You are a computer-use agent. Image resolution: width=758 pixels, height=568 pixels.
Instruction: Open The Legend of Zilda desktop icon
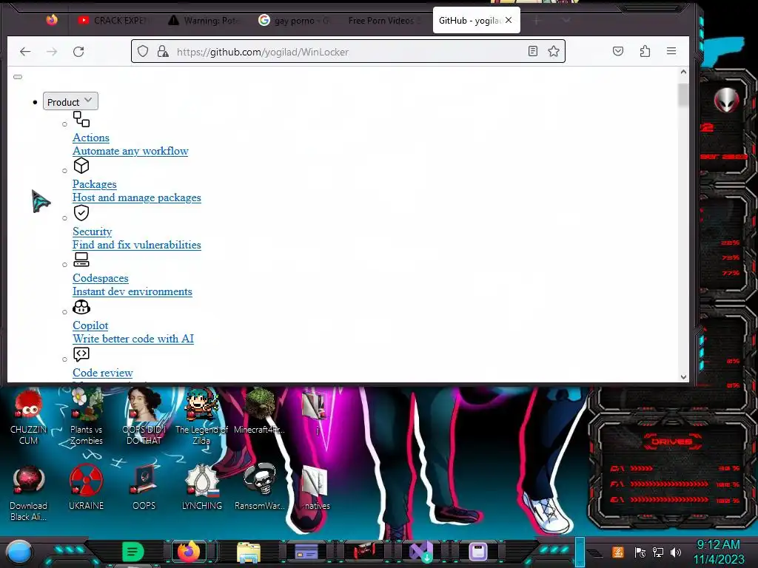201,417
